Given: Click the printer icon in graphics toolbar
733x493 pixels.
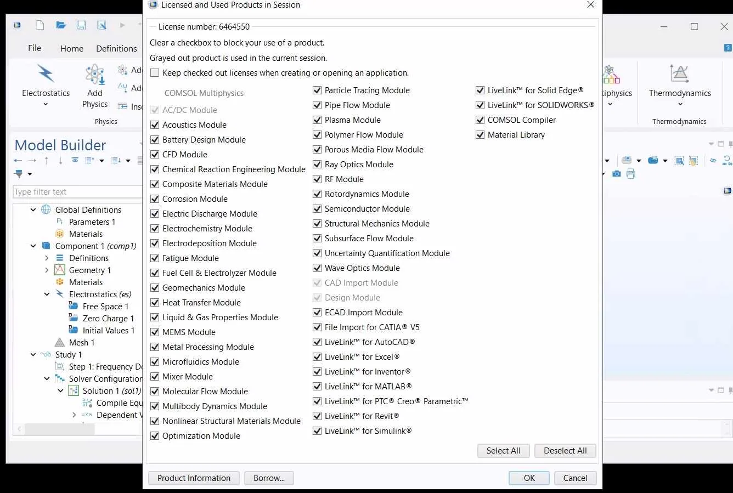Looking at the screenshot, I should 631,174.
